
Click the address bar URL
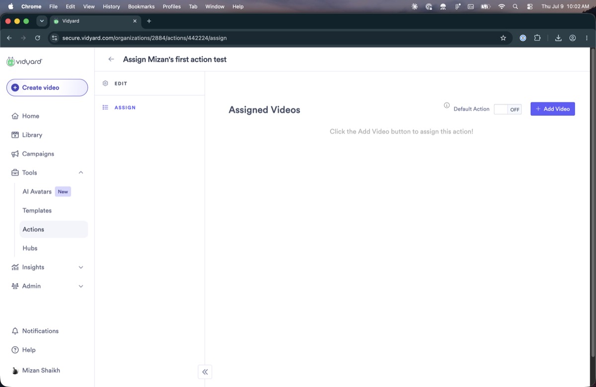tap(145, 38)
